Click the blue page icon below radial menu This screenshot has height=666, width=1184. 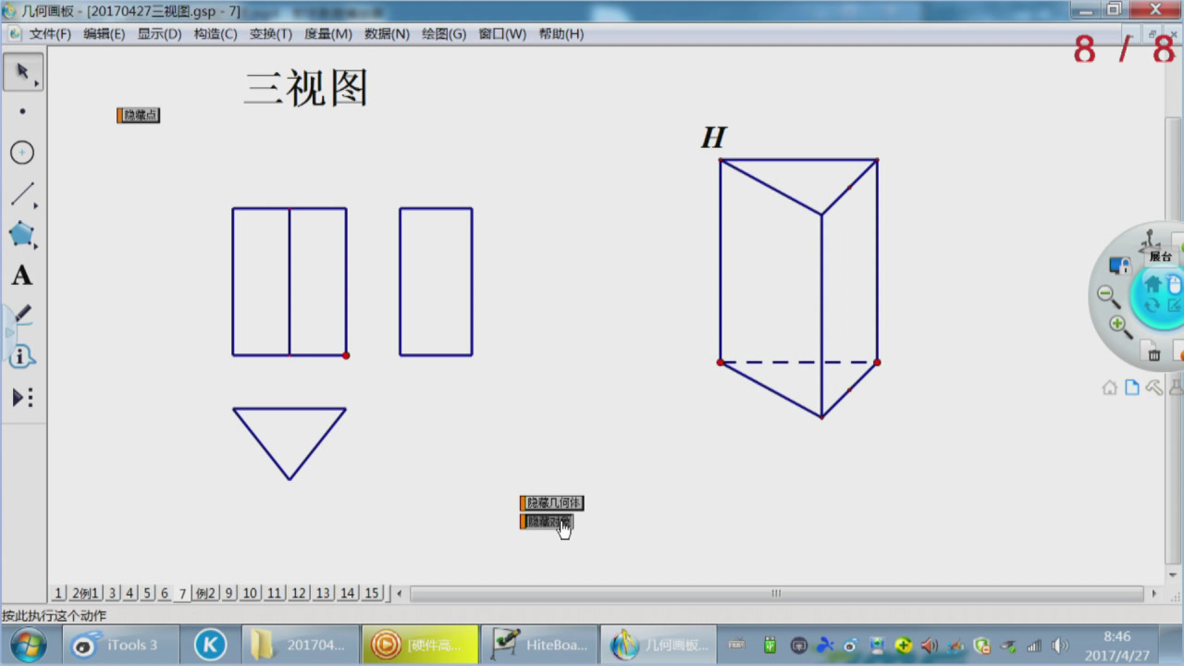pyautogui.click(x=1132, y=388)
